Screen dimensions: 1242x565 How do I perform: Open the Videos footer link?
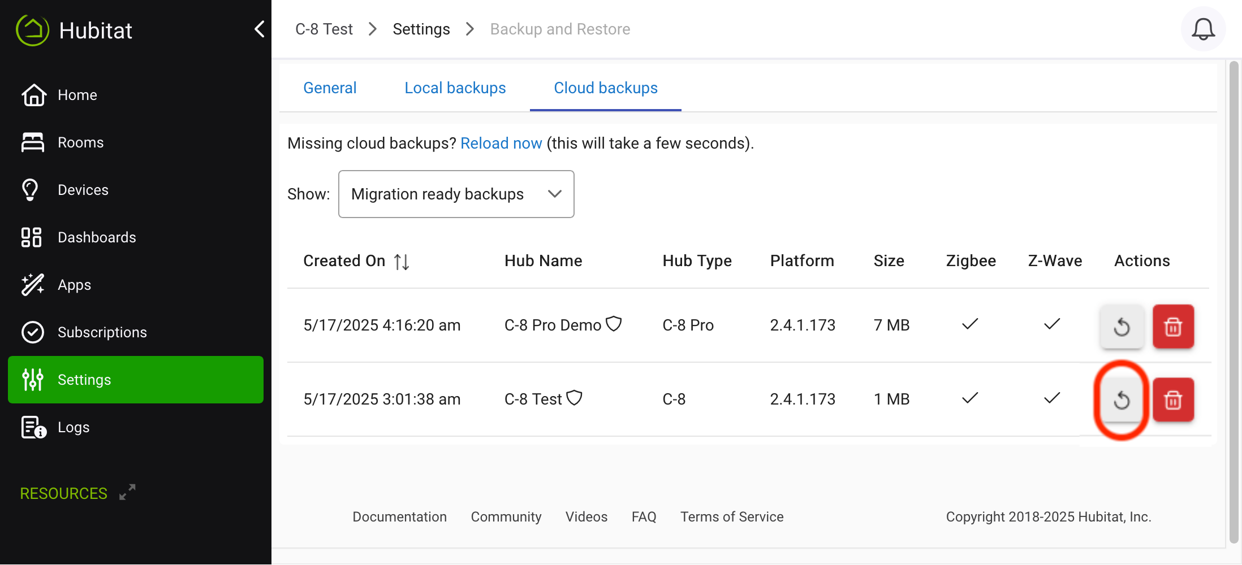pyautogui.click(x=586, y=516)
